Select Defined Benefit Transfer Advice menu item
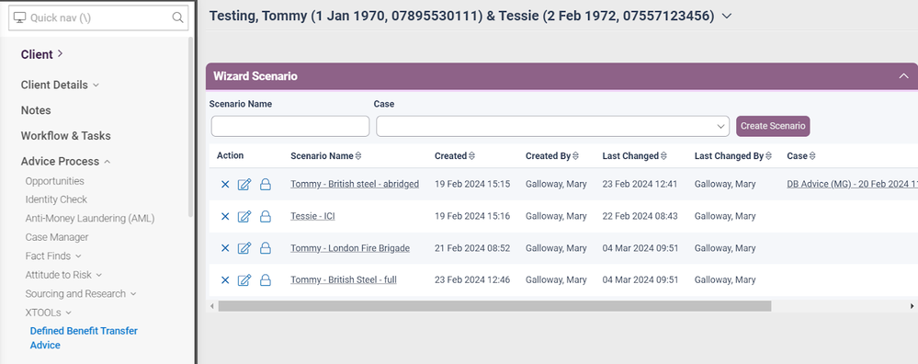The width and height of the screenshot is (918, 364). (84, 337)
